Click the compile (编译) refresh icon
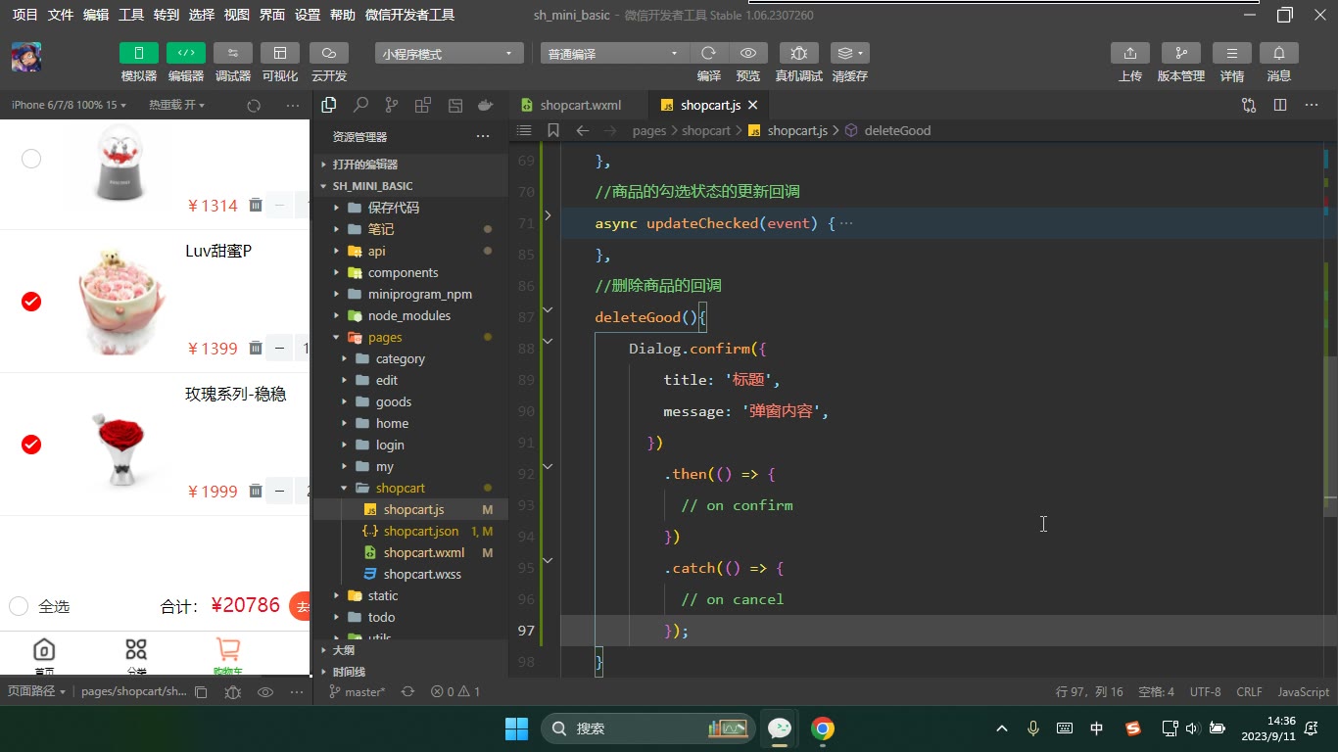The image size is (1338, 752). [709, 53]
